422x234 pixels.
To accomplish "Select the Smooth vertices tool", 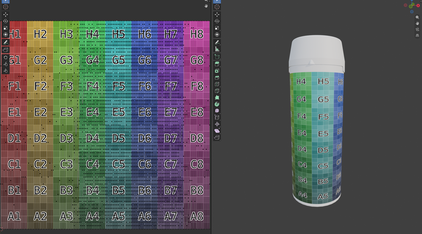I will [x=217, y=111].
